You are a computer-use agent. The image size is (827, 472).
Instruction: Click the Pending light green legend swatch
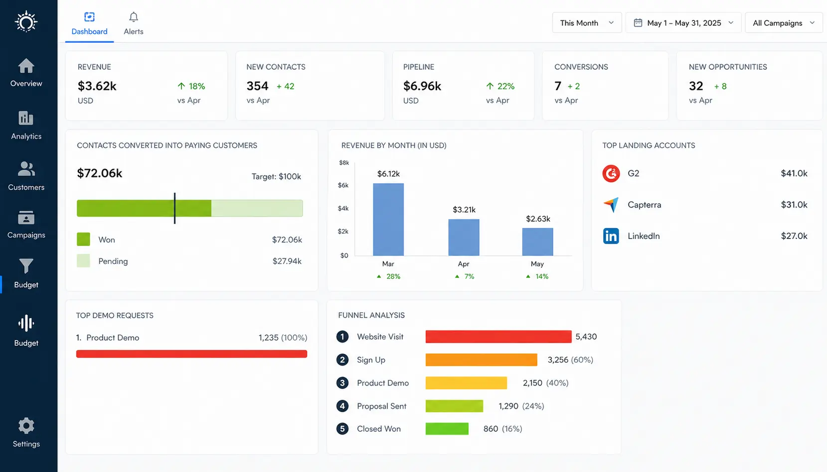click(x=83, y=261)
